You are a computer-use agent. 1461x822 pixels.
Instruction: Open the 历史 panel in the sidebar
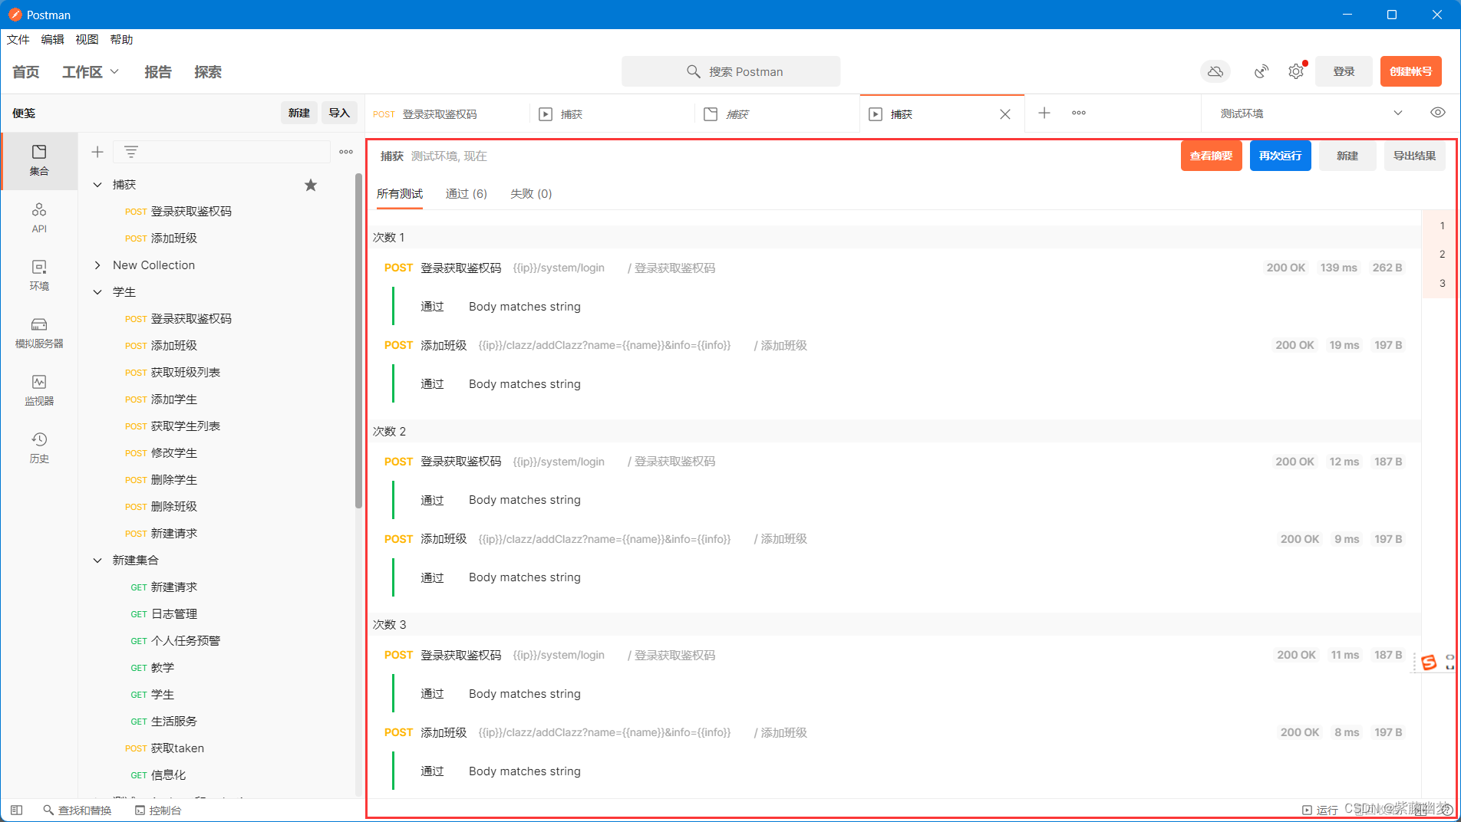click(39, 447)
